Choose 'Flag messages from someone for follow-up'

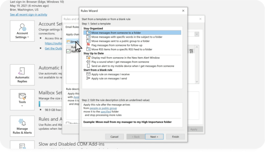pos(117,45)
